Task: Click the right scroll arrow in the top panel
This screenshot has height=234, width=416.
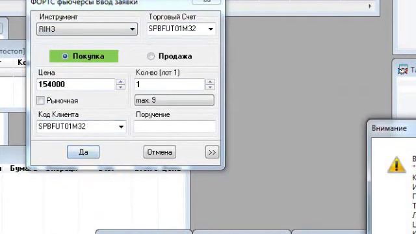Action: [370, 6]
